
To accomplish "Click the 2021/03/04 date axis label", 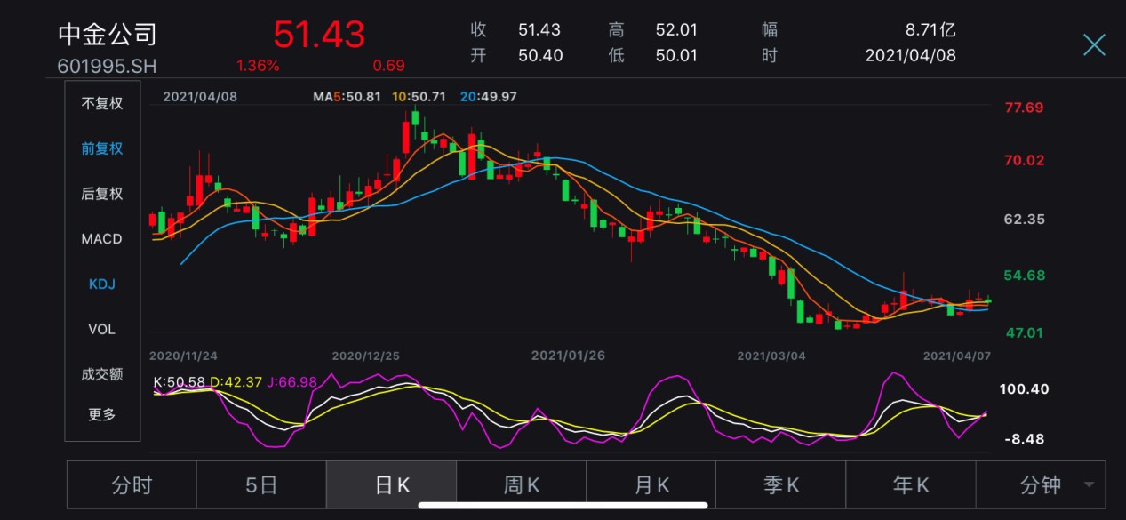I will 771,356.
